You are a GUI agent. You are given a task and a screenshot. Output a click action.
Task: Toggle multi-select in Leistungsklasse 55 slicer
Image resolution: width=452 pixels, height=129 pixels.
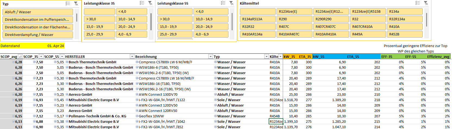point(223,3)
